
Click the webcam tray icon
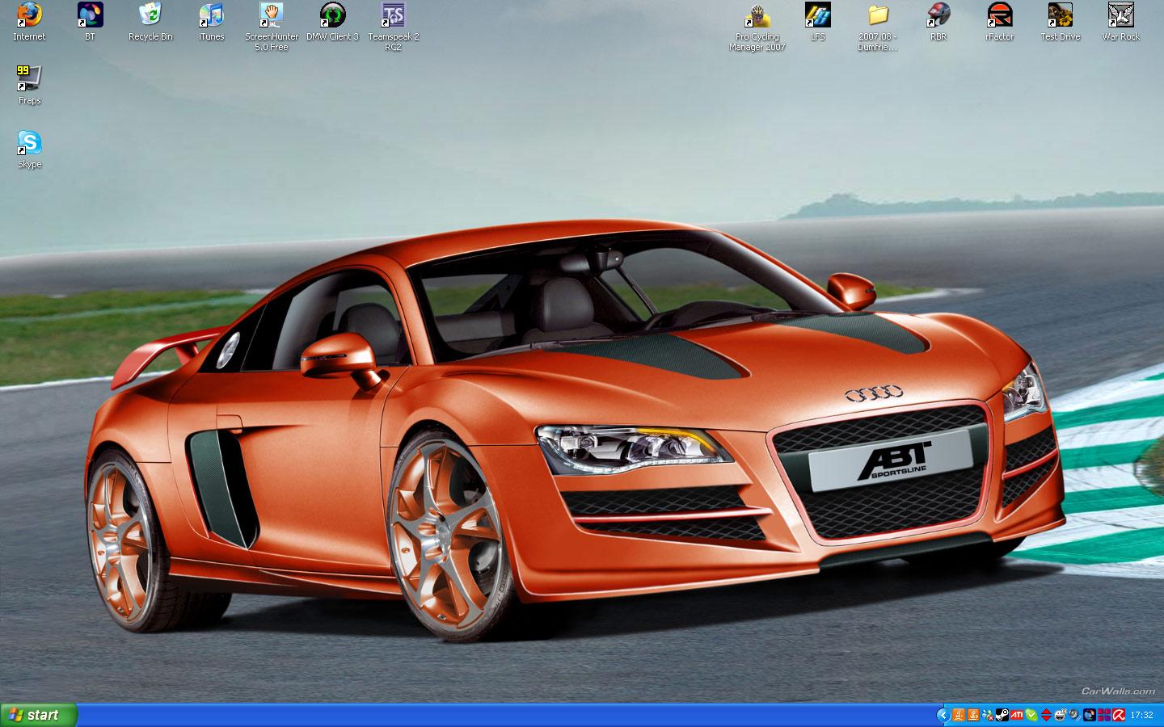[x=1075, y=715]
